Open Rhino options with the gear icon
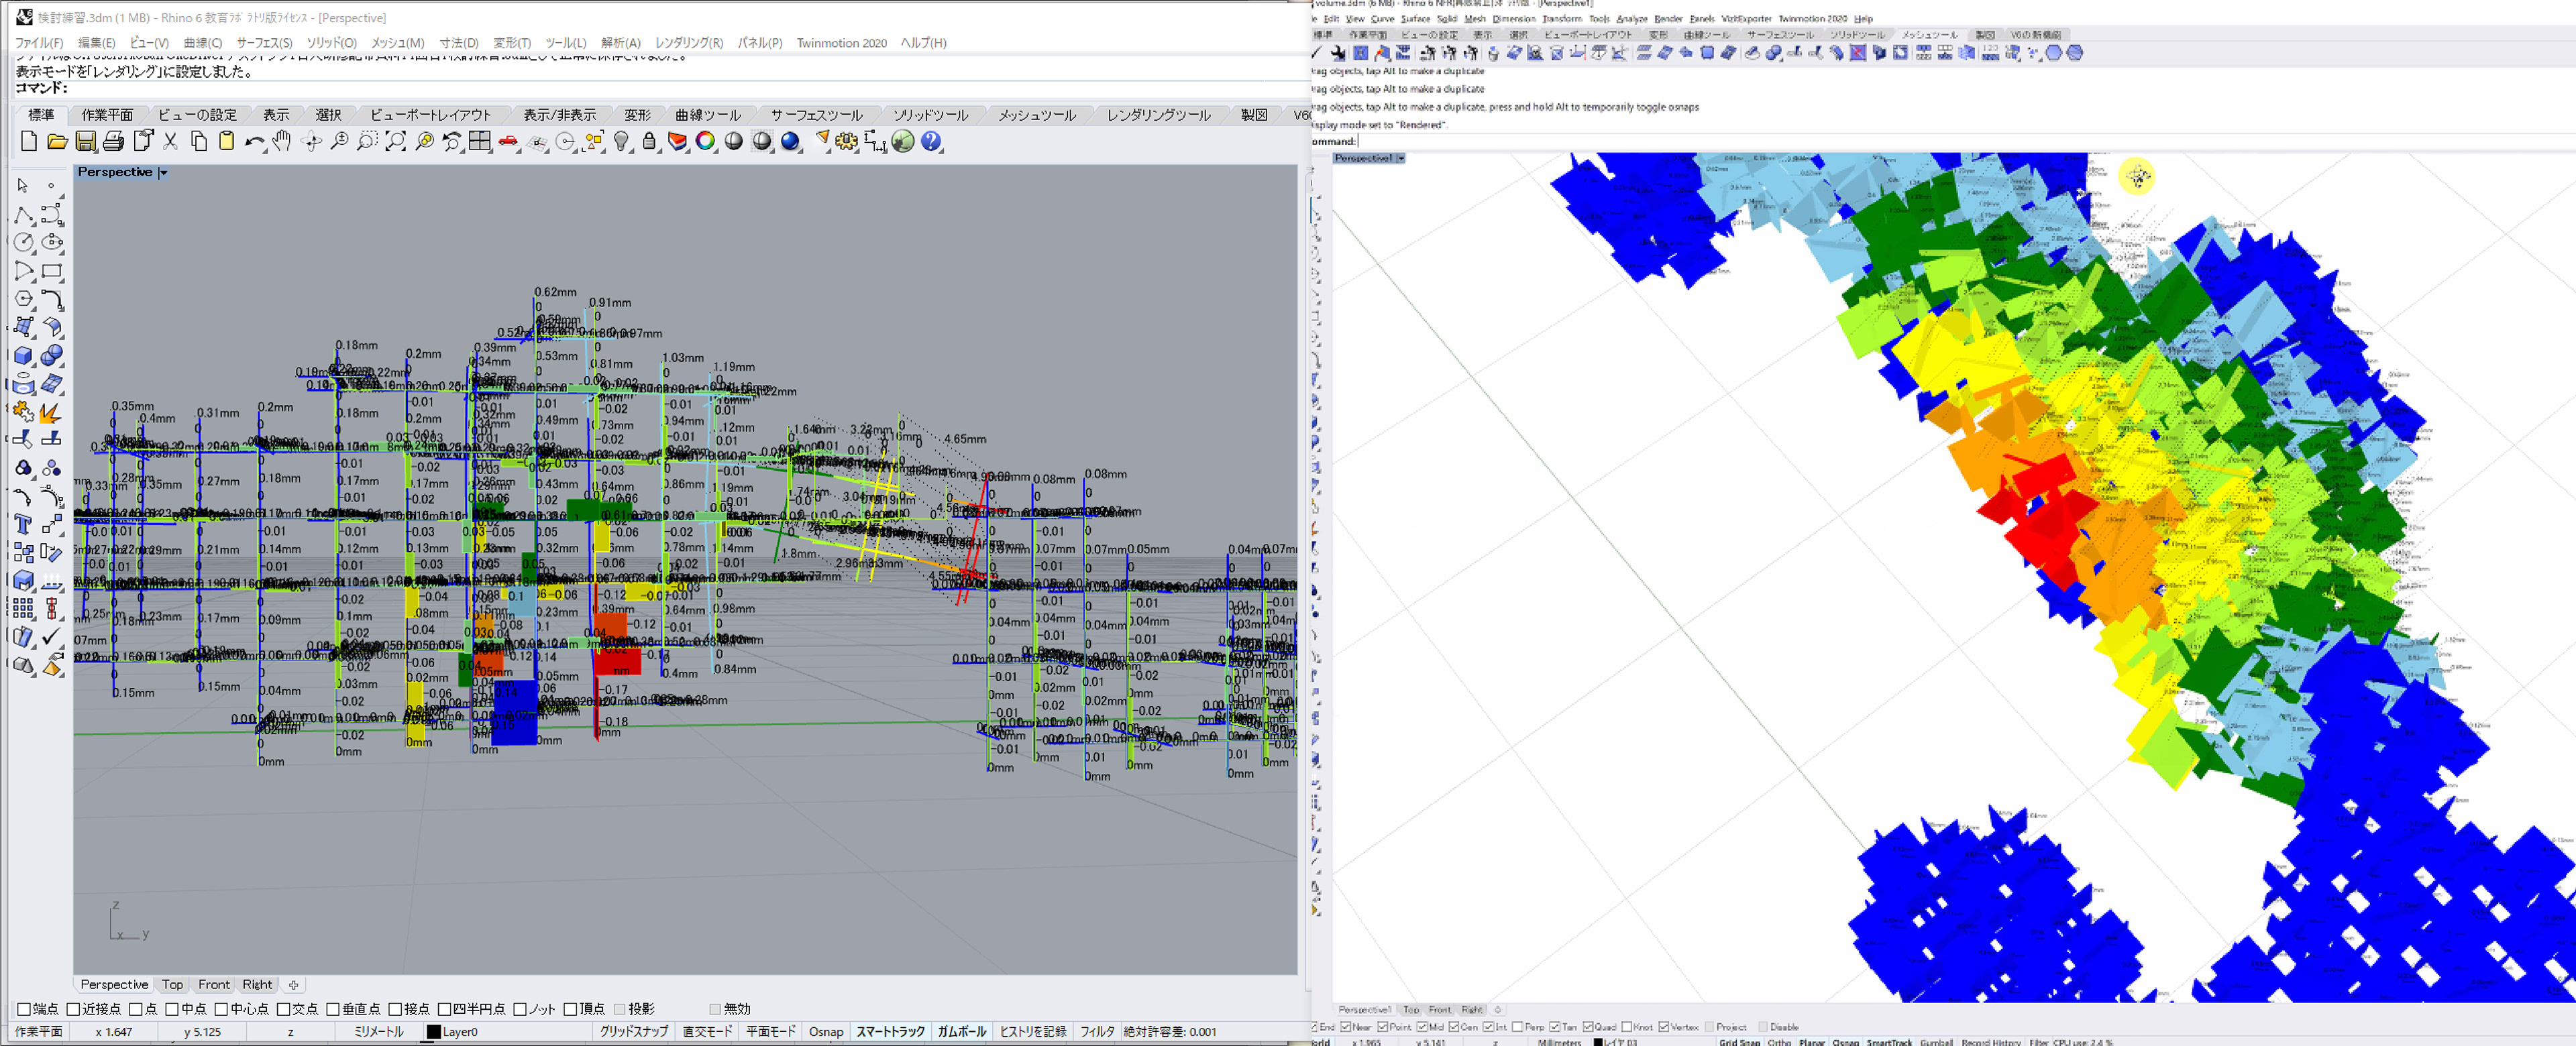 click(x=847, y=142)
